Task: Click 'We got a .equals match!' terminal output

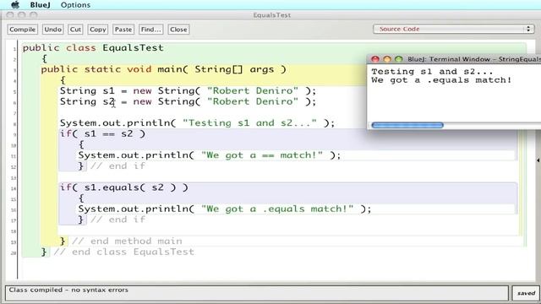Action: tap(441, 80)
